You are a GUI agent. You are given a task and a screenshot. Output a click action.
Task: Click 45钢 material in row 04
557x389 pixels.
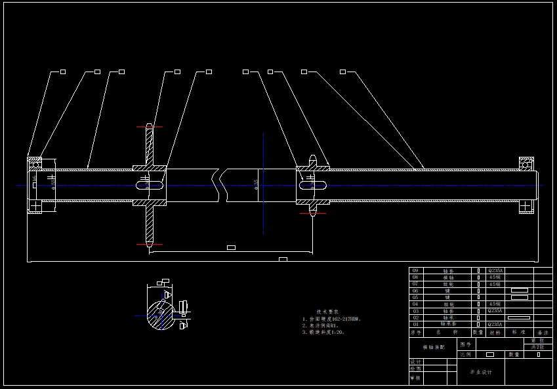point(495,304)
